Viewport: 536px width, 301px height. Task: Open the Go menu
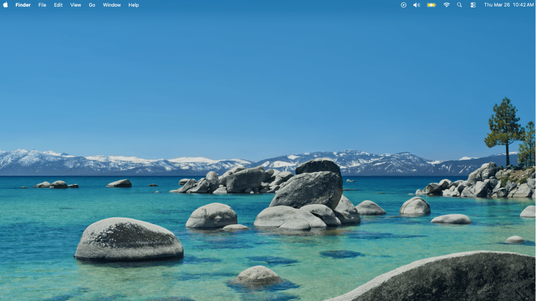pos(92,5)
